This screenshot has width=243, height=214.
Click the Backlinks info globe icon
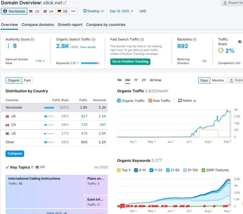[x=195, y=40]
